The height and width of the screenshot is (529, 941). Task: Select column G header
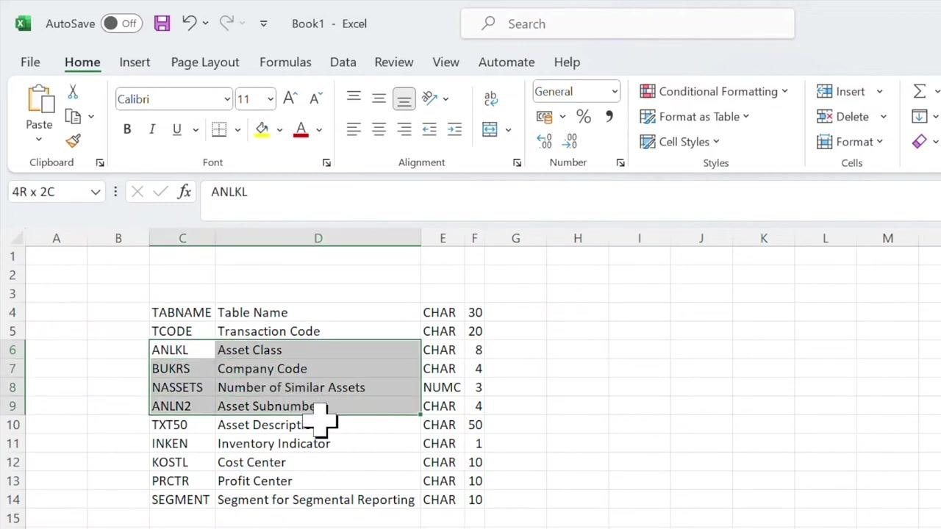point(515,238)
